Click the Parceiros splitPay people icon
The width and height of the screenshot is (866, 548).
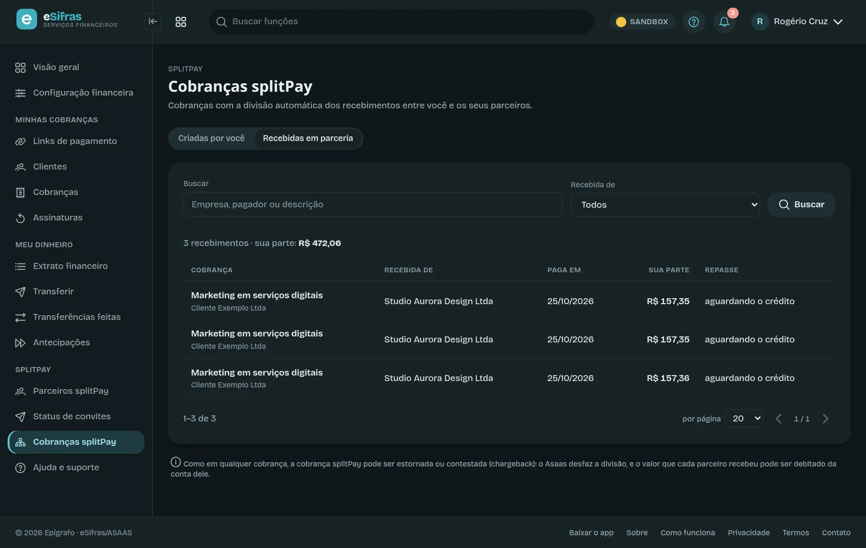pos(20,391)
